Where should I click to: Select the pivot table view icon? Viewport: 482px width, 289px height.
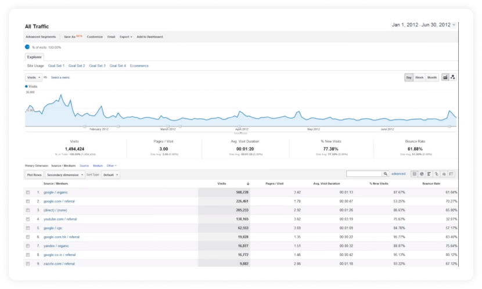click(x=451, y=174)
